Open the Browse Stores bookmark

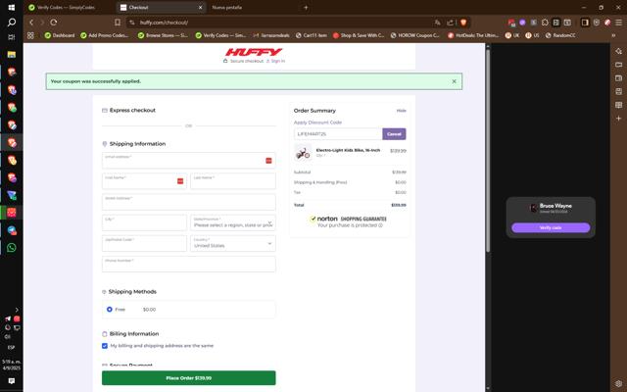click(163, 35)
